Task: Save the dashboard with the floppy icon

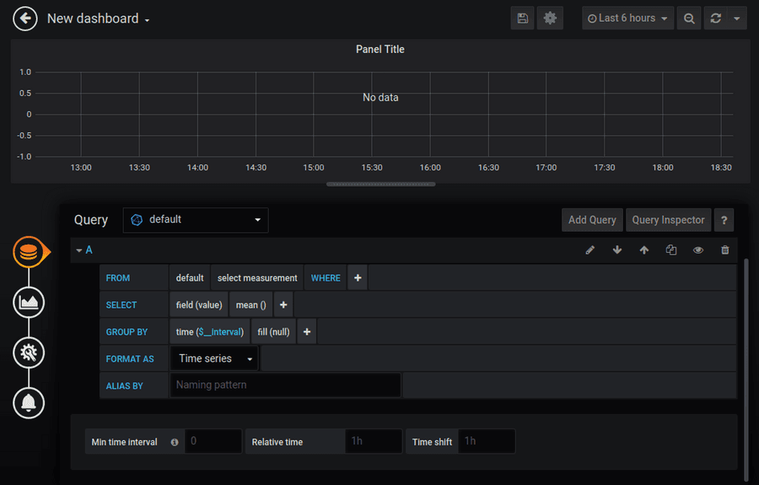Action: [522, 19]
